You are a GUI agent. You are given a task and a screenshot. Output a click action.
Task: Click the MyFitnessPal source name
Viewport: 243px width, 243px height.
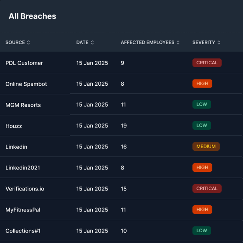[23, 210]
